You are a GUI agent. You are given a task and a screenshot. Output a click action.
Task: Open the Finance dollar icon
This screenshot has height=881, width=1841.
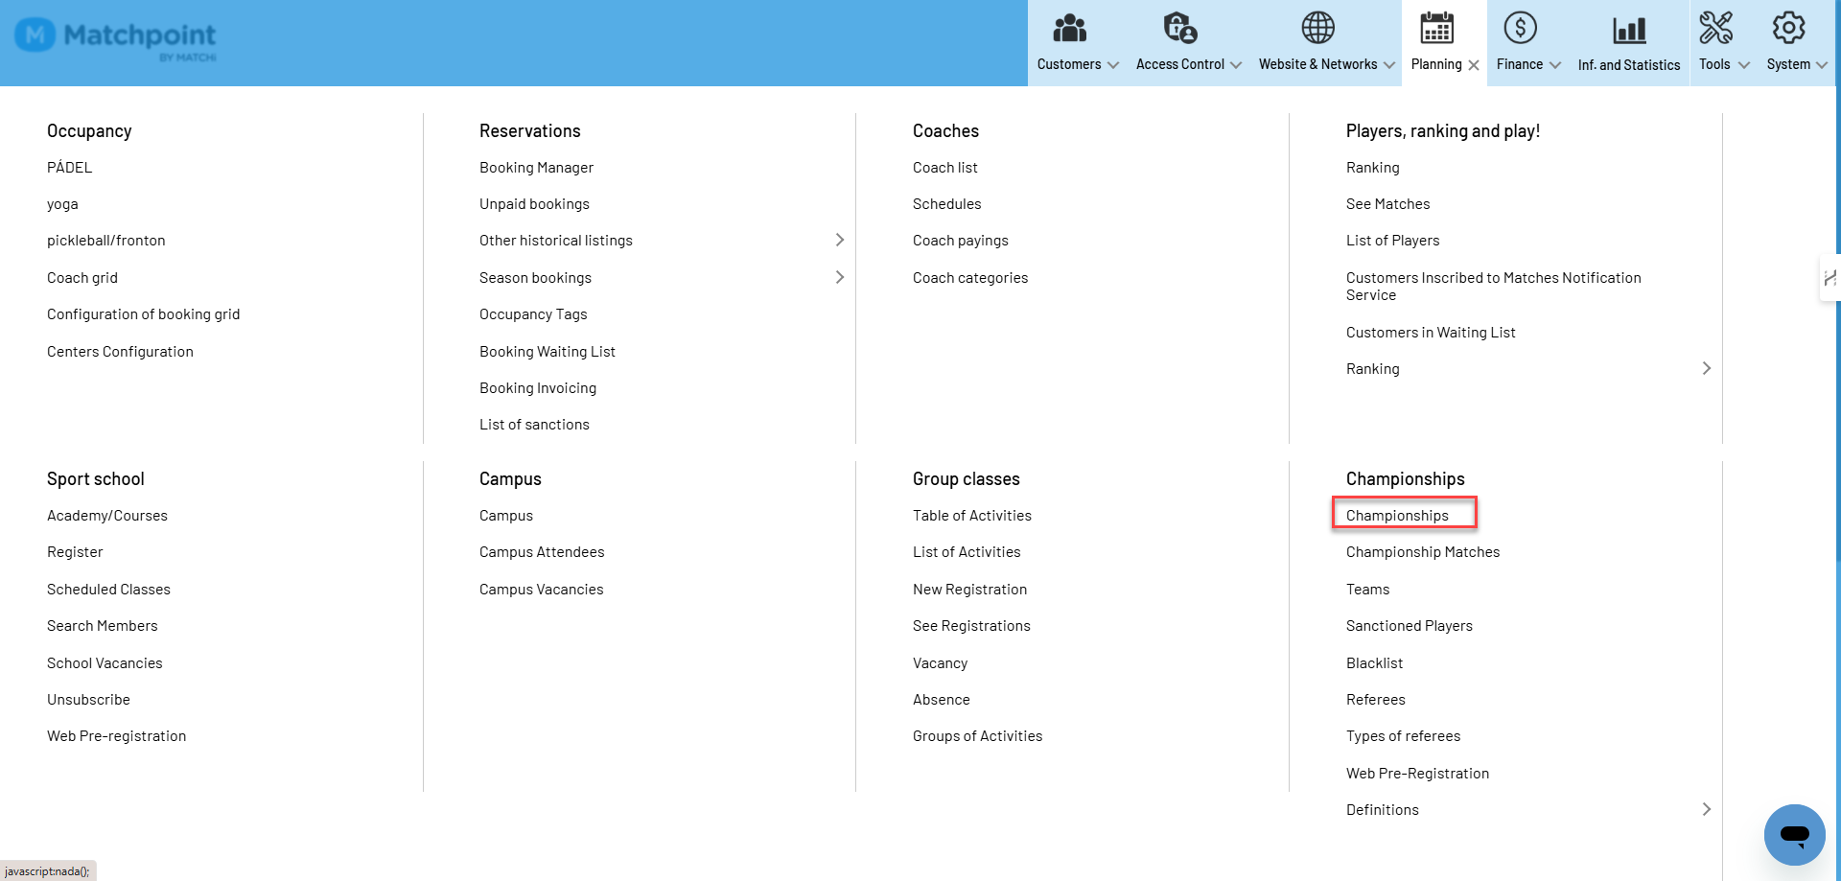click(x=1520, y=28)
